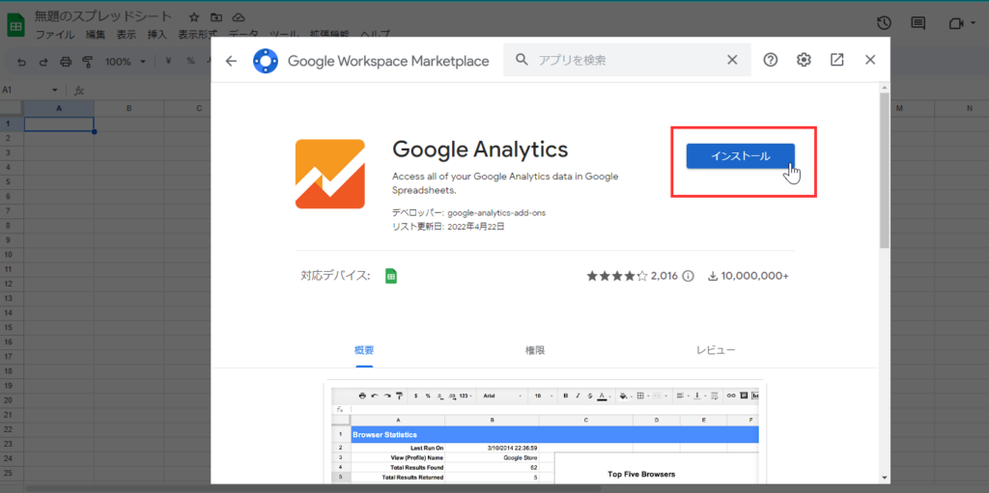Click the Google Analytics orange app icon
This screenshot has width=989, height=493.
coord(330,174)
